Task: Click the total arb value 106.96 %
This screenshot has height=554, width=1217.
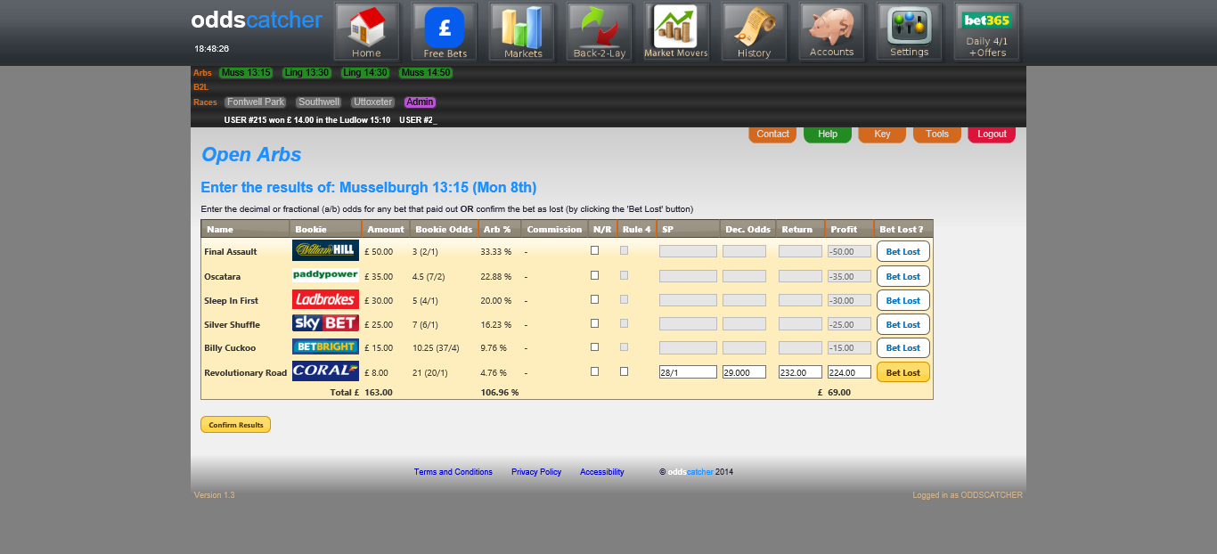Action: (x=500, y=392)
